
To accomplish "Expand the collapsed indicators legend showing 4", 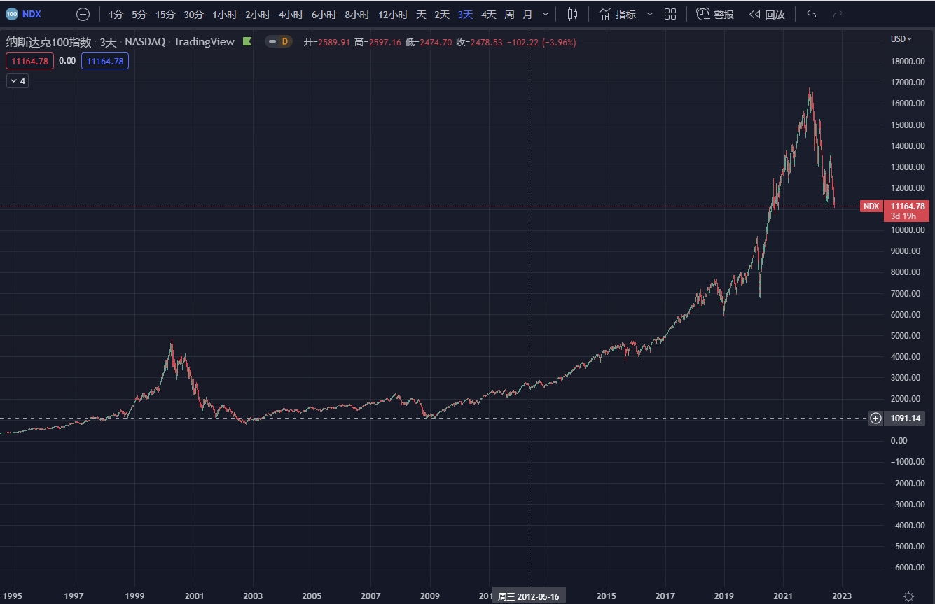I will tap(17, 81).
